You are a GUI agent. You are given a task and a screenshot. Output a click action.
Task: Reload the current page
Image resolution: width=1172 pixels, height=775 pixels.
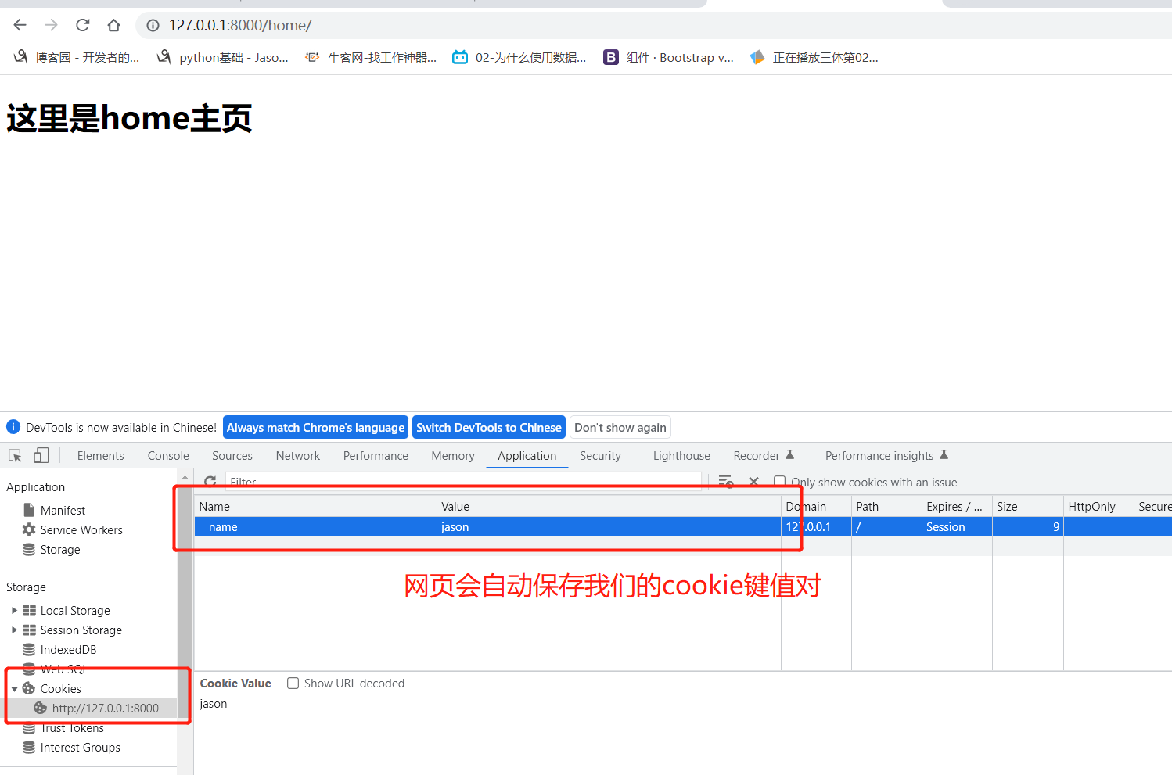coord(83,25)
